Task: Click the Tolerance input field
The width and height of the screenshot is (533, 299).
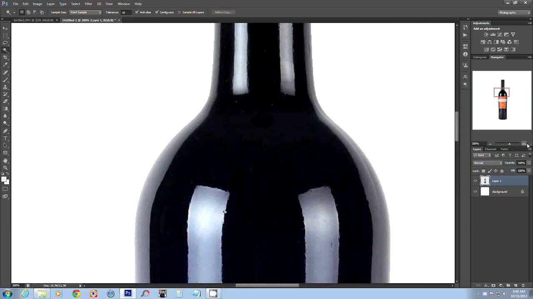Action: pyautogui.click(x=126, y=12)
